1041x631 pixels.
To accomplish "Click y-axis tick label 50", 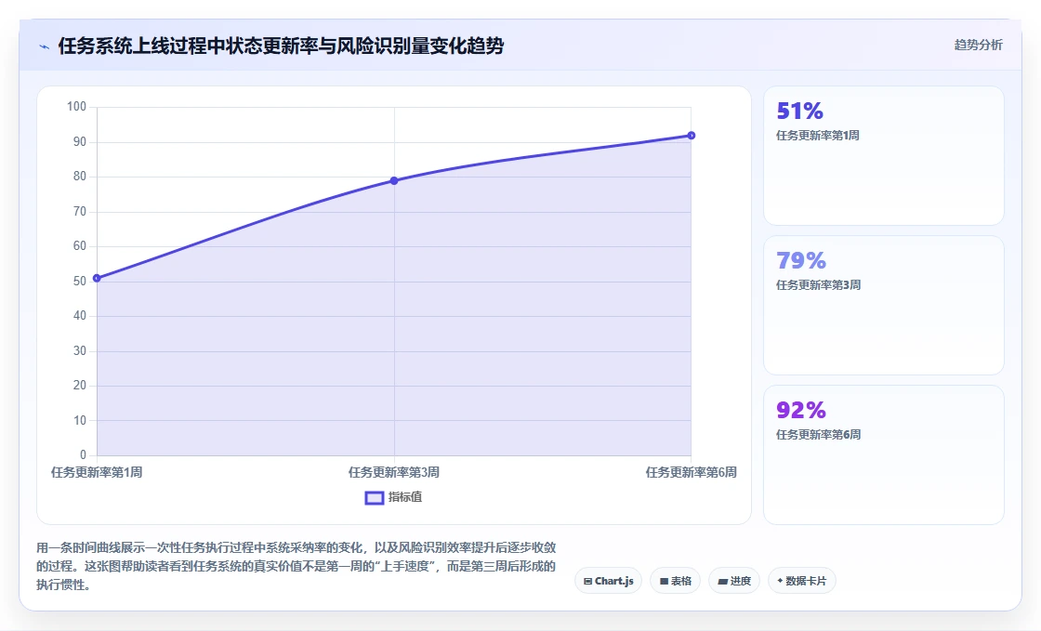I will 80,282.
